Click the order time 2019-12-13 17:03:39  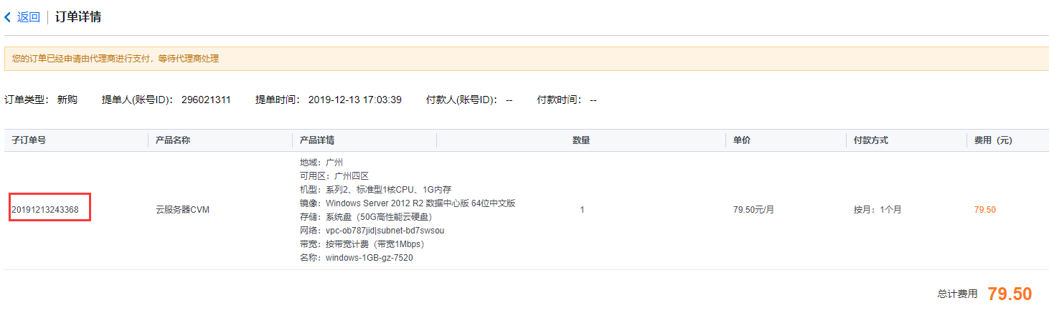click(354, 100)
